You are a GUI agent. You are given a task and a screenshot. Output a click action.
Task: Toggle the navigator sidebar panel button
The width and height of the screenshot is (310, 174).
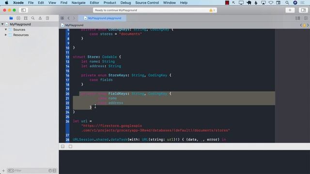pos(23,10)
